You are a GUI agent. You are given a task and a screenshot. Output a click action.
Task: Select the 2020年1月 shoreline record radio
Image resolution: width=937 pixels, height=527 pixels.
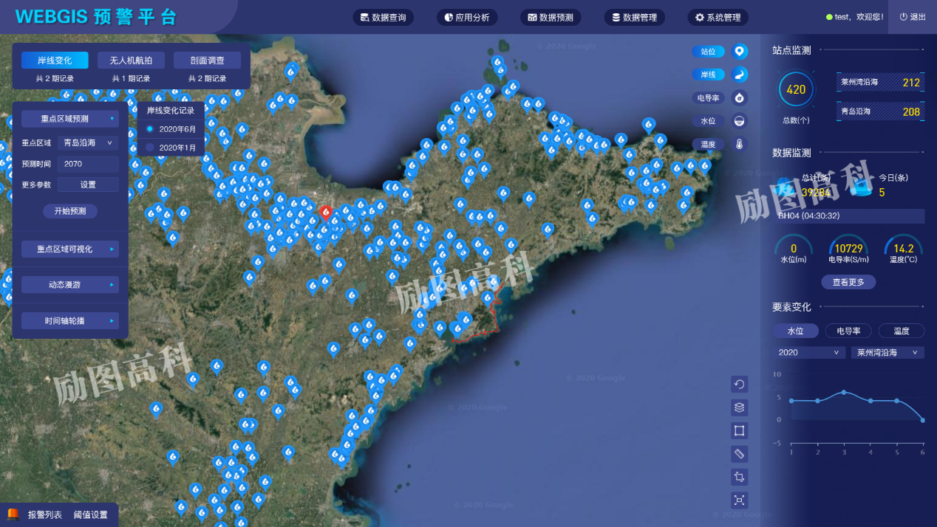coord(150,148)
